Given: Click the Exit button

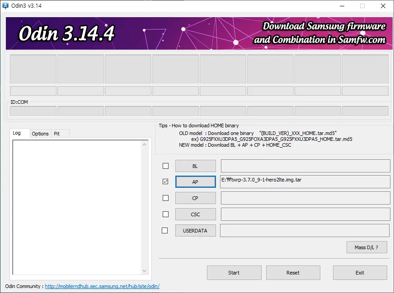Looking at the screenshot, I should [x=360, y=273].
